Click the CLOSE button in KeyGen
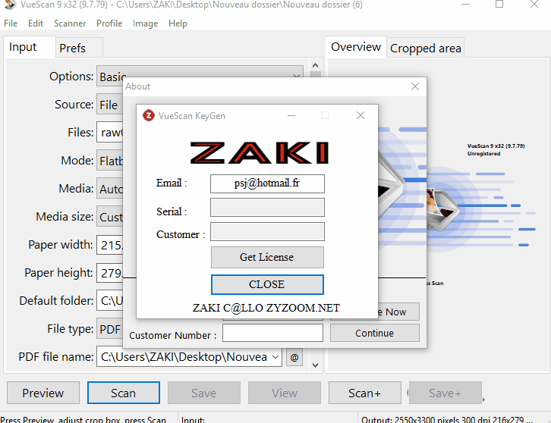The image size is (551, 423). (x=267, y=284)
